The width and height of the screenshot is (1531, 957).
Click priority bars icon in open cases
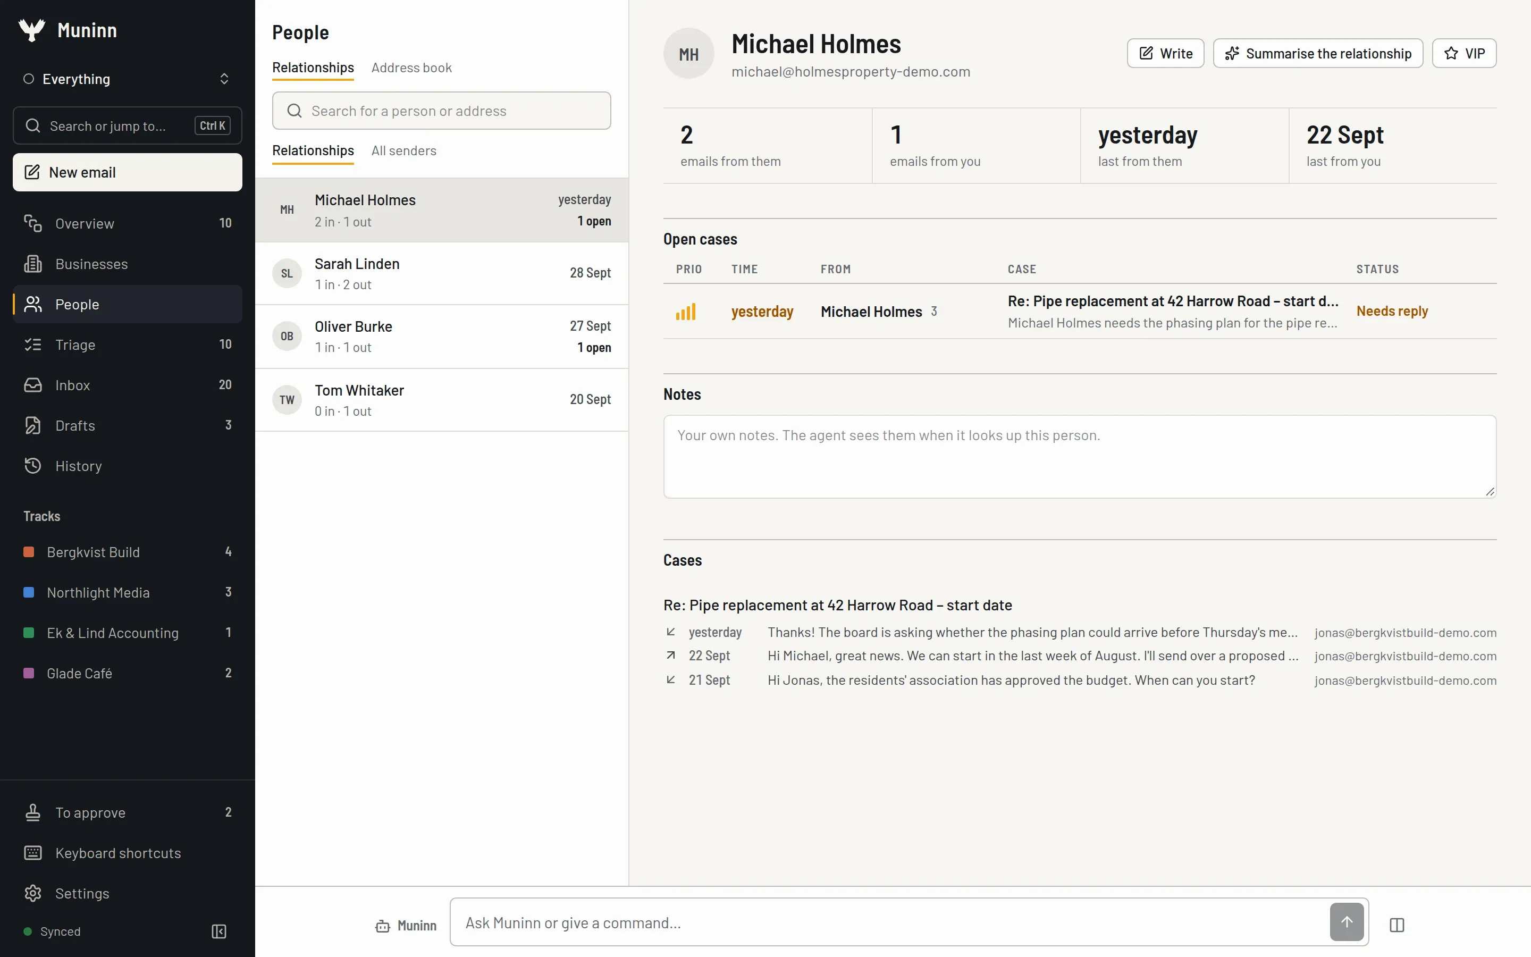point(686,312)
